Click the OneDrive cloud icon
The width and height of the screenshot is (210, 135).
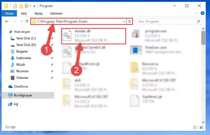point(10,87)
